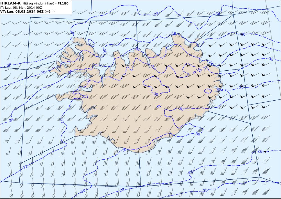Viewport: 281px width, 199px height.
Task: Click the -26 isotherm label
Action: click(x=205, y=190)
